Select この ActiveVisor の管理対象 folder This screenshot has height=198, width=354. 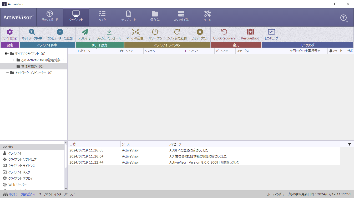(x=40, y=60)
